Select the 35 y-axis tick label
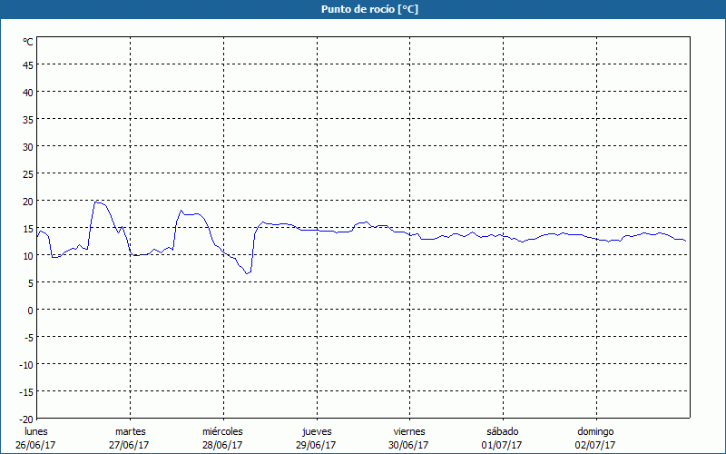The image size is (726, 454). coord(28,120)
